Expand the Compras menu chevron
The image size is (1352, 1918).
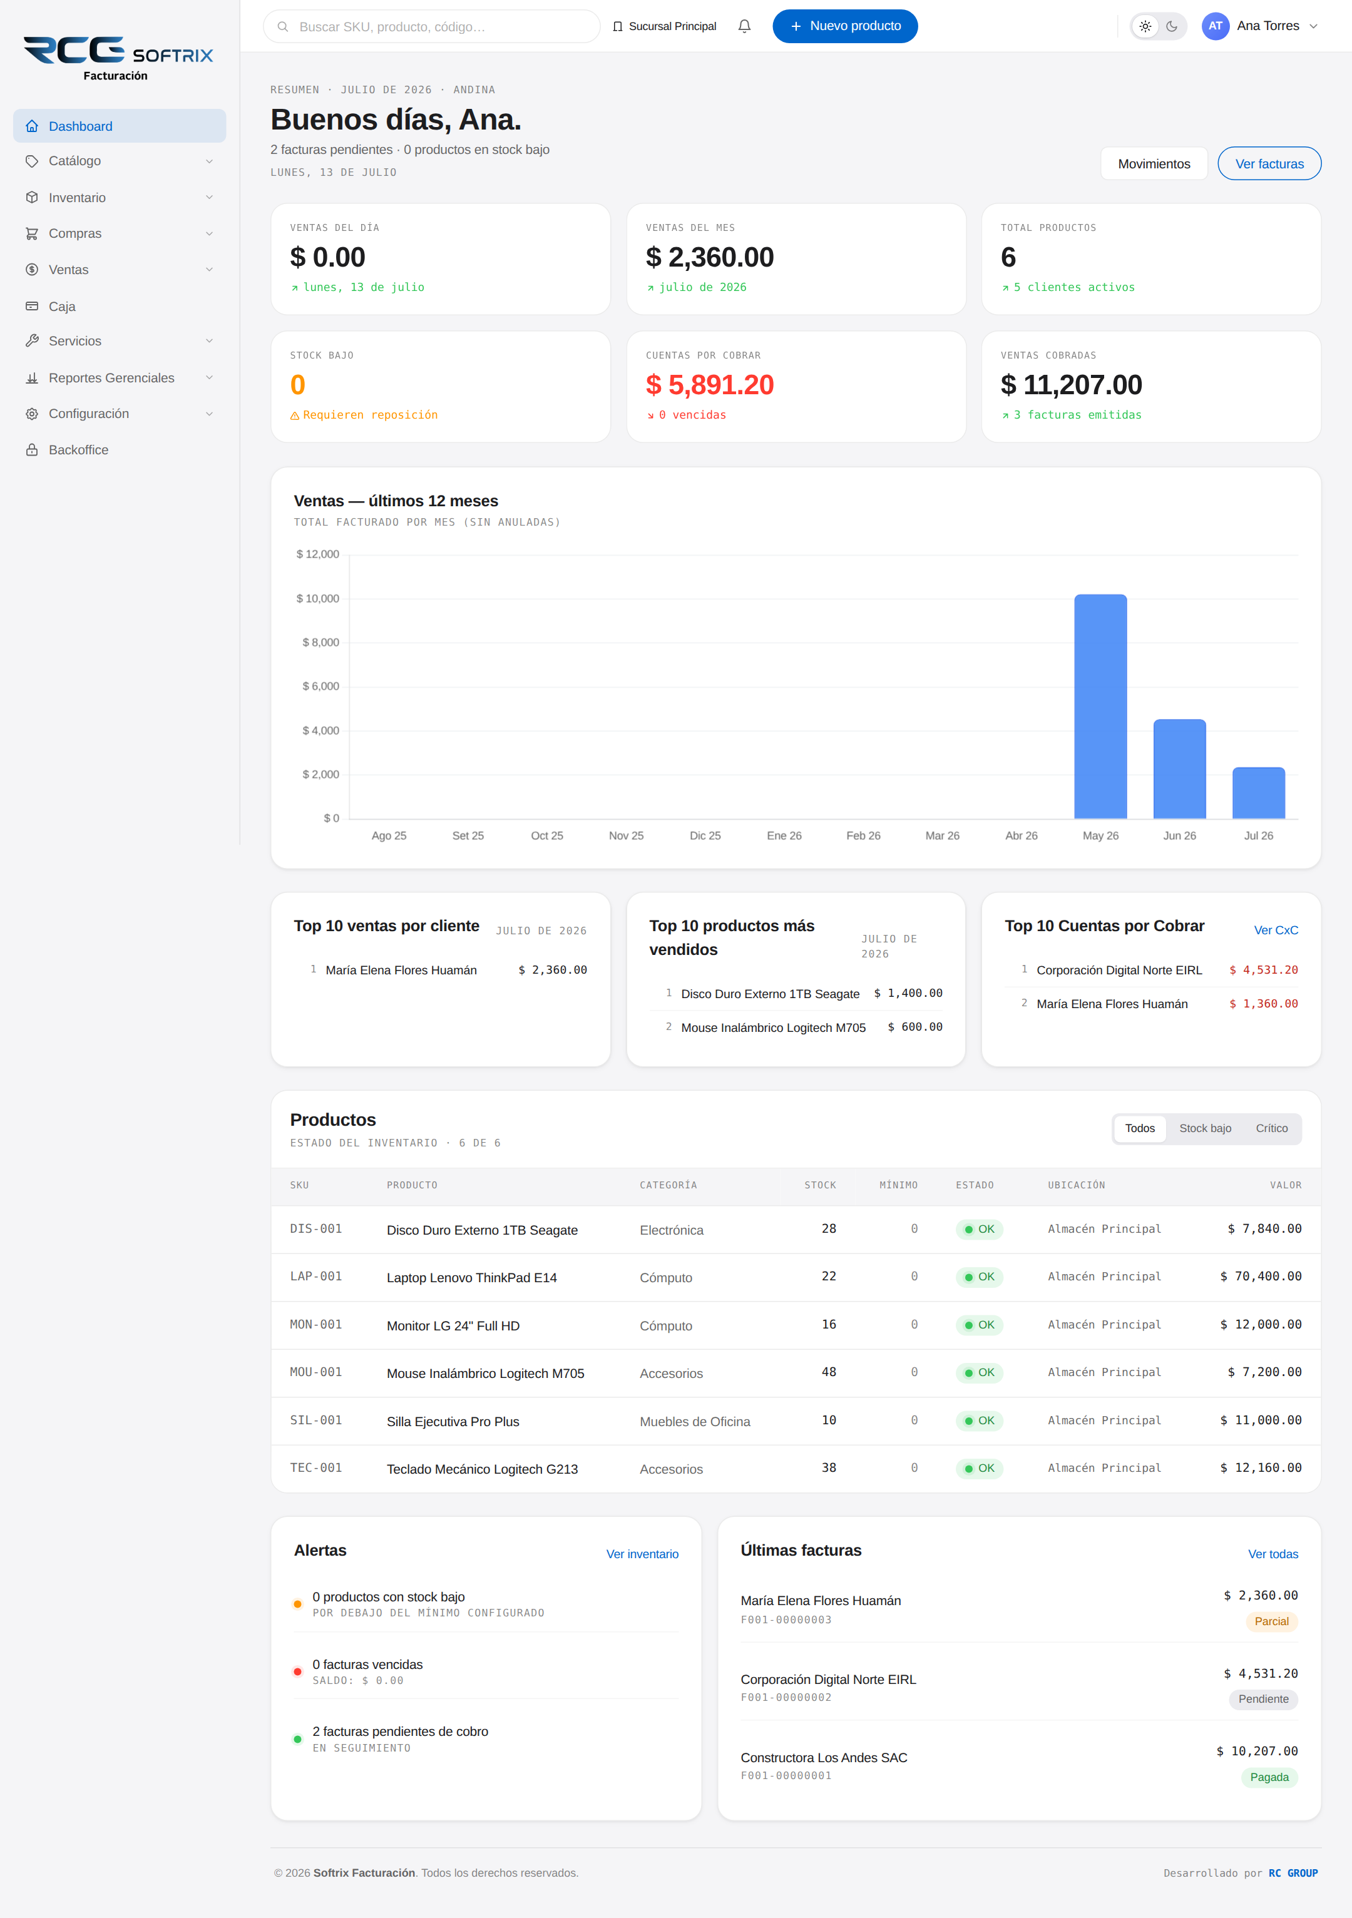pyautogui.click(x=209, y=234)
